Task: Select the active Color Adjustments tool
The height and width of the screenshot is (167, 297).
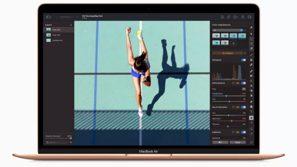Action: (251, 118)
